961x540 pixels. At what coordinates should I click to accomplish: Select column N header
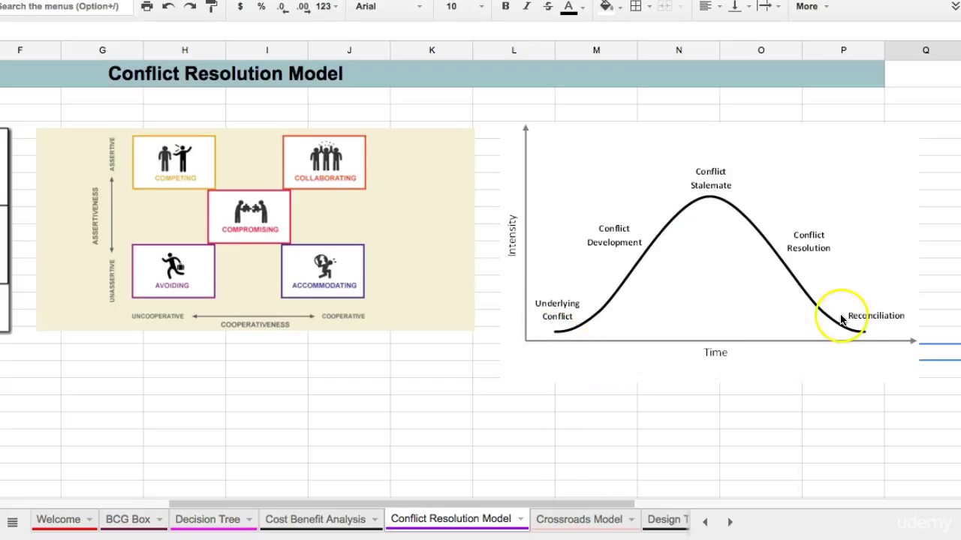(x=679, y=50)
